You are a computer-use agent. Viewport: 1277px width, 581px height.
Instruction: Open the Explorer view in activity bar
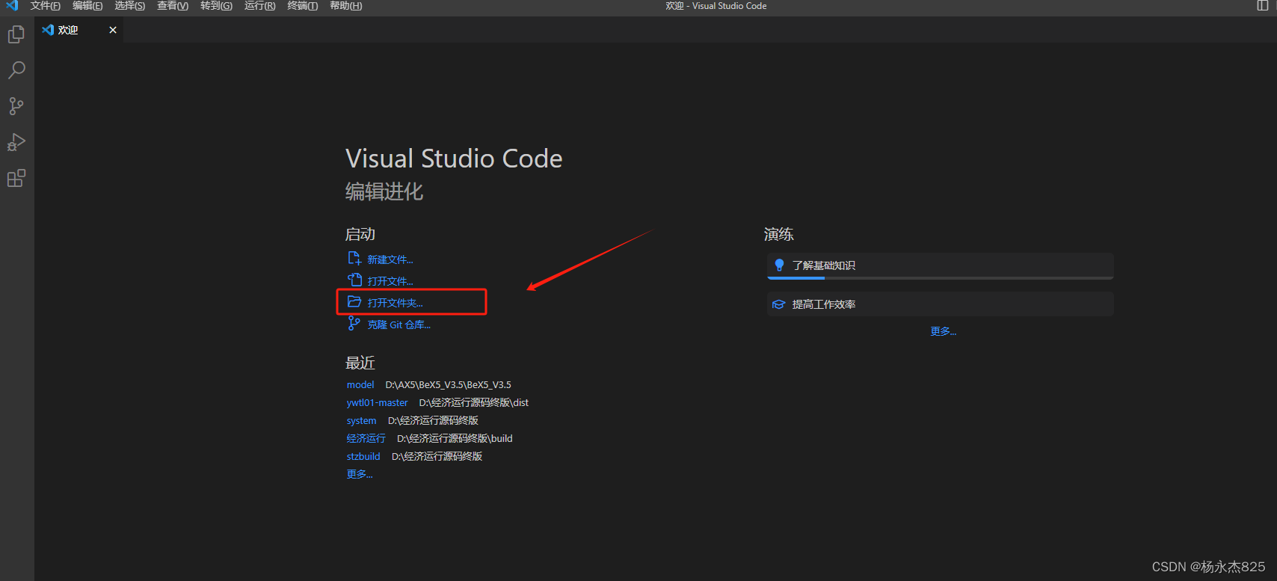coord(16,34)
